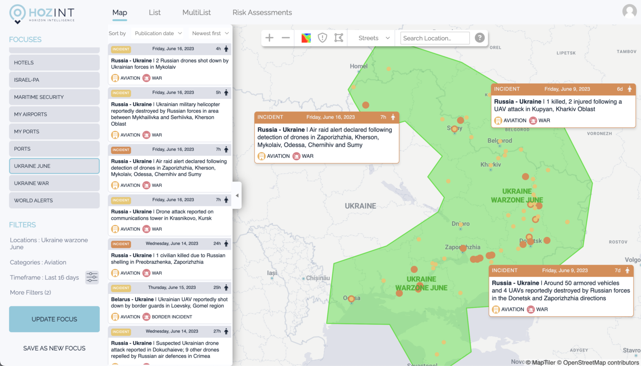Adjust the Timeframe filter sliders

pyautogui.click(x=92, y=277)
